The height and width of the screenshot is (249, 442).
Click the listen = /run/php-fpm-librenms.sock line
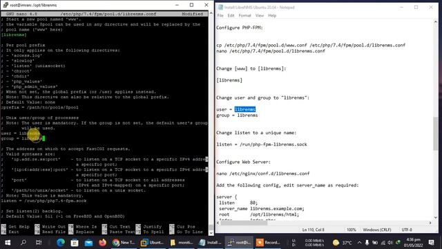262,145
